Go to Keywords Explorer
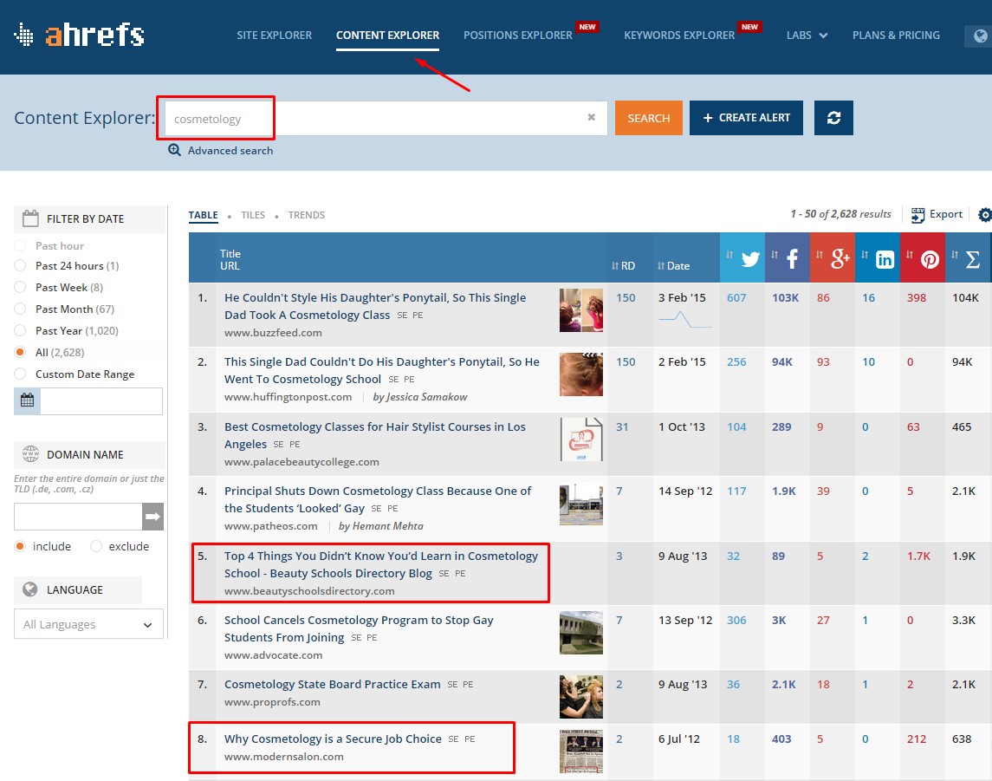This screenshot has width=992, height=781. coord(679,36)
